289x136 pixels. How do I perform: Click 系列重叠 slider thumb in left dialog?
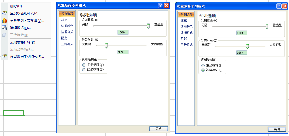tap(148, 26)
